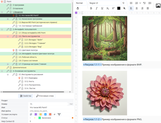Insert a picture with the image icon

point(158,5)
